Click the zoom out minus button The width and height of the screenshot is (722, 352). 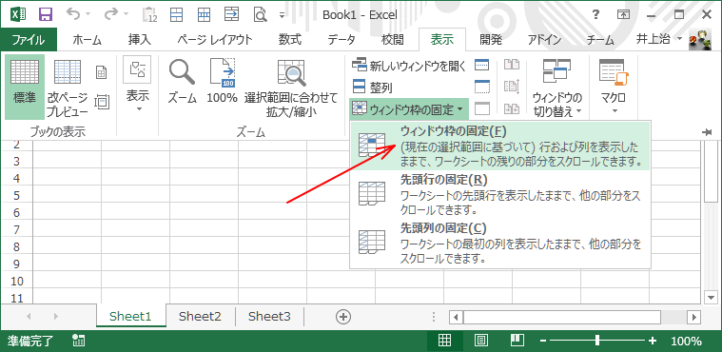(x=543, y=341)
